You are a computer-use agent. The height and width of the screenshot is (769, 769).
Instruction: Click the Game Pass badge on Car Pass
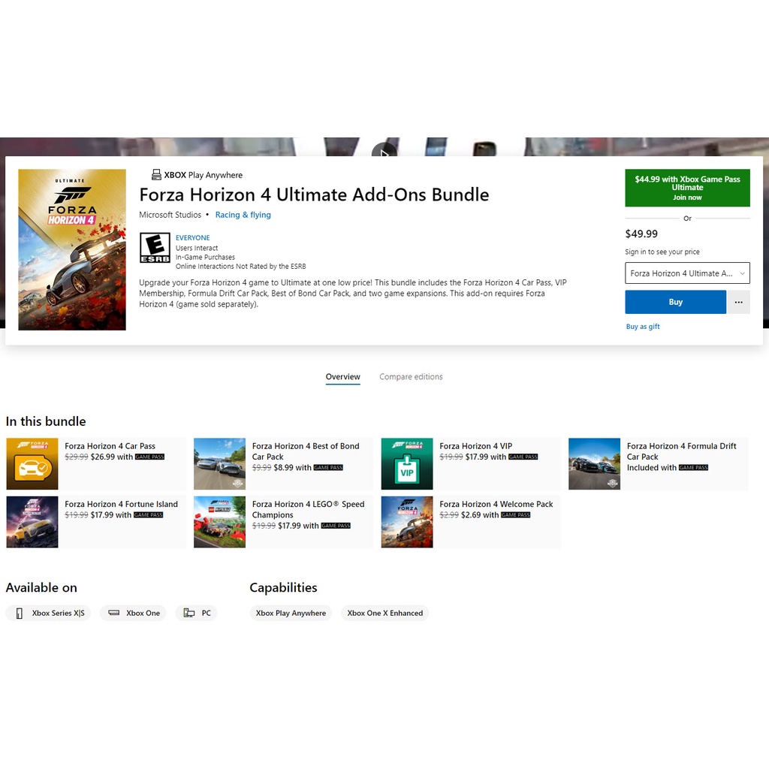coord(149,457)
